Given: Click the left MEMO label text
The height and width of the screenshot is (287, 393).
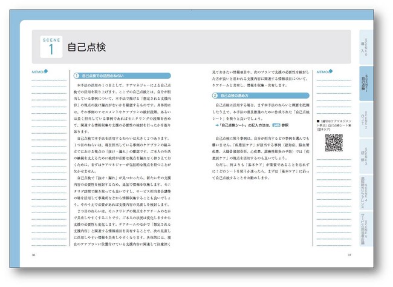Looking at the screenshot, I should [x=37, y=72].
